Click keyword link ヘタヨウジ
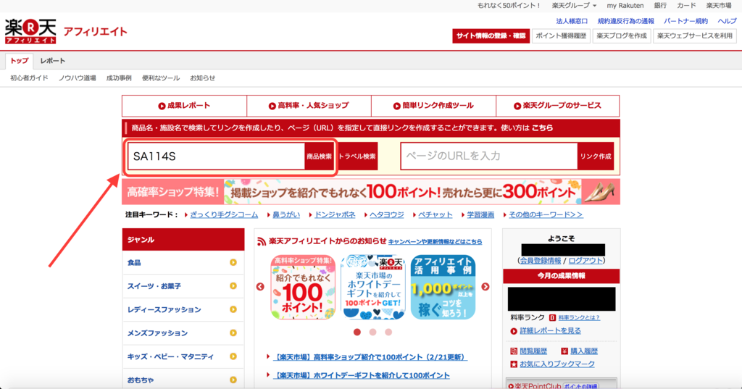Viewport: 742px width, 389px height. [x=387, y=215]
